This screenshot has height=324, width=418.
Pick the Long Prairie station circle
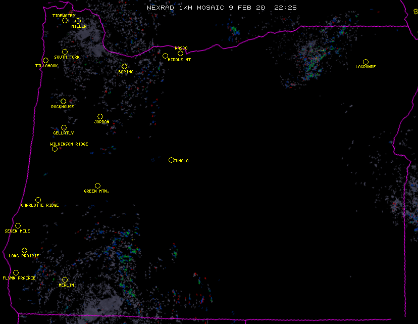(x=24, y=250)
